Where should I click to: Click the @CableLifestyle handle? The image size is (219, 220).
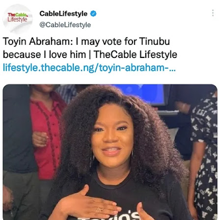point(65,25)
